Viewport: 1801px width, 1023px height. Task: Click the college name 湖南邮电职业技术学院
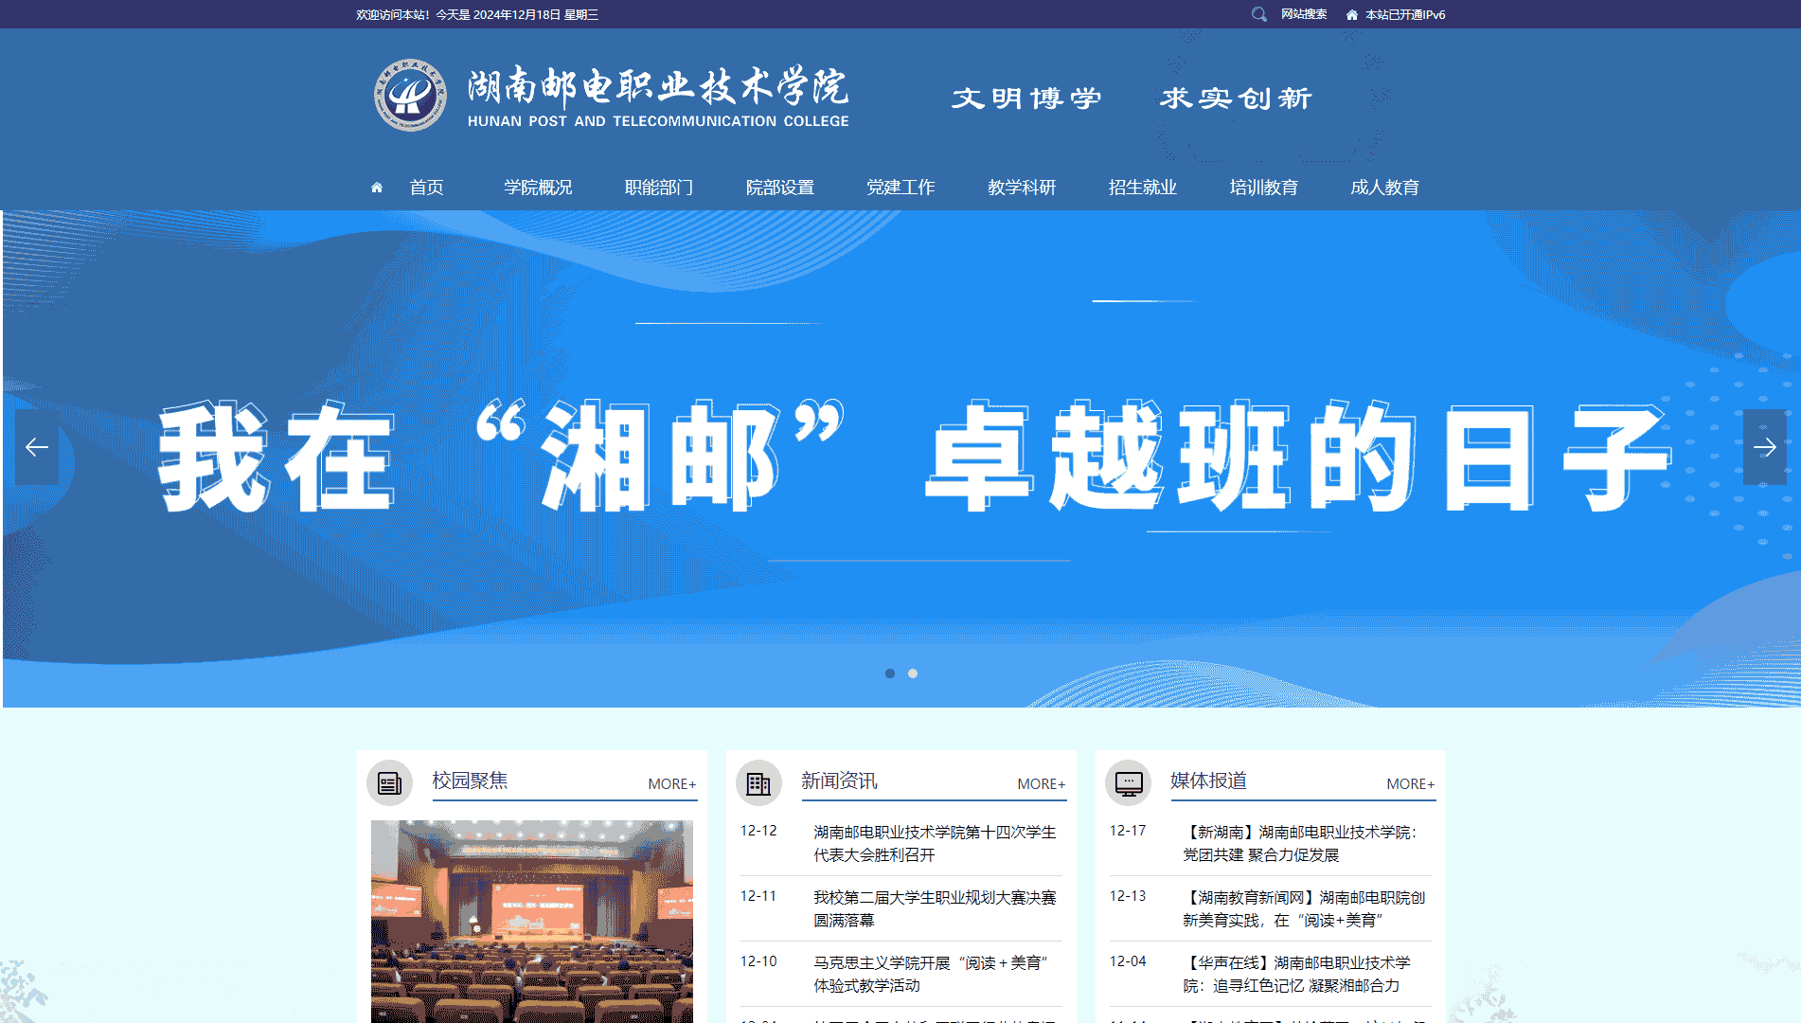click(x=658, y=86)
